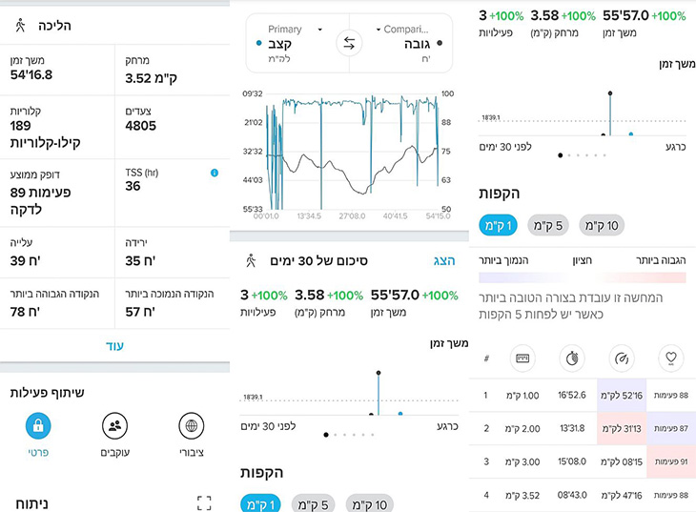The image size is (696, 512).
Task: Select the 10 ק"מ lap chip above the lap table
Action: click(x=602, y=226)
